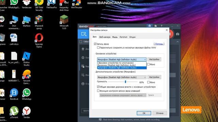Open the Bandicam about info sidebar icon
The image size is (218, 122).
click(x=83, y=84)
